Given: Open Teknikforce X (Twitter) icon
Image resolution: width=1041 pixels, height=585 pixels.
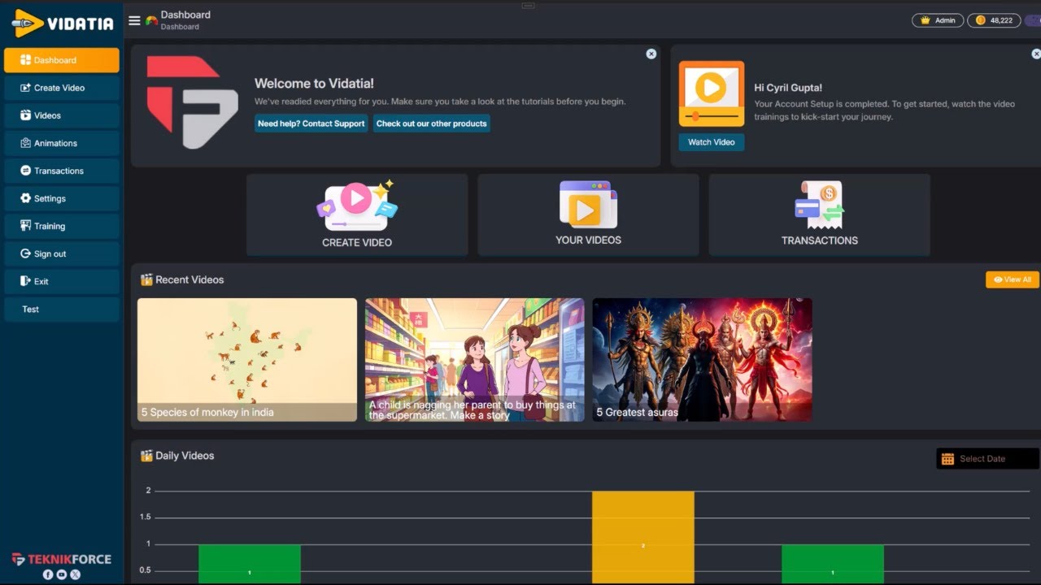Looking at the screenshot, I should coord(76,574).
